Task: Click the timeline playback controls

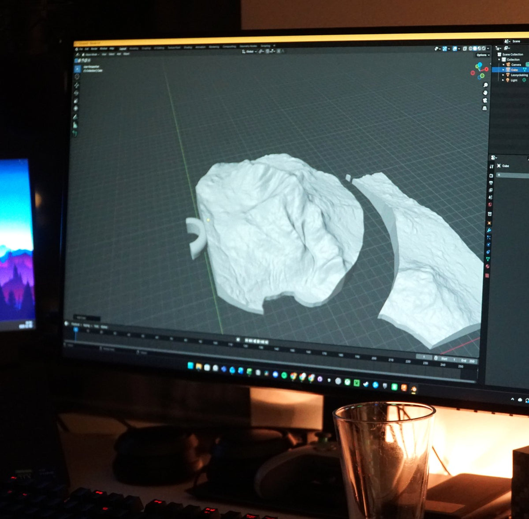Action: [257, 341]
